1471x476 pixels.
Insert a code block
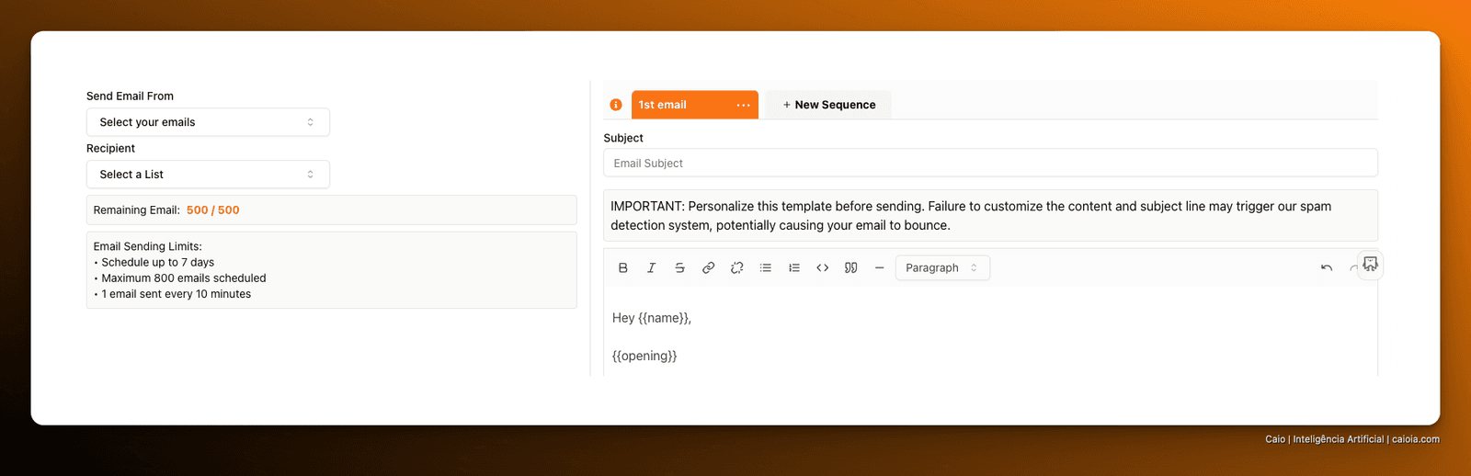point(822,267)
